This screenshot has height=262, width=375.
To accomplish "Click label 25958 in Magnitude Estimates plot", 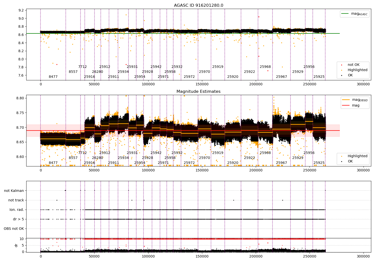I will tap(170, 158).
